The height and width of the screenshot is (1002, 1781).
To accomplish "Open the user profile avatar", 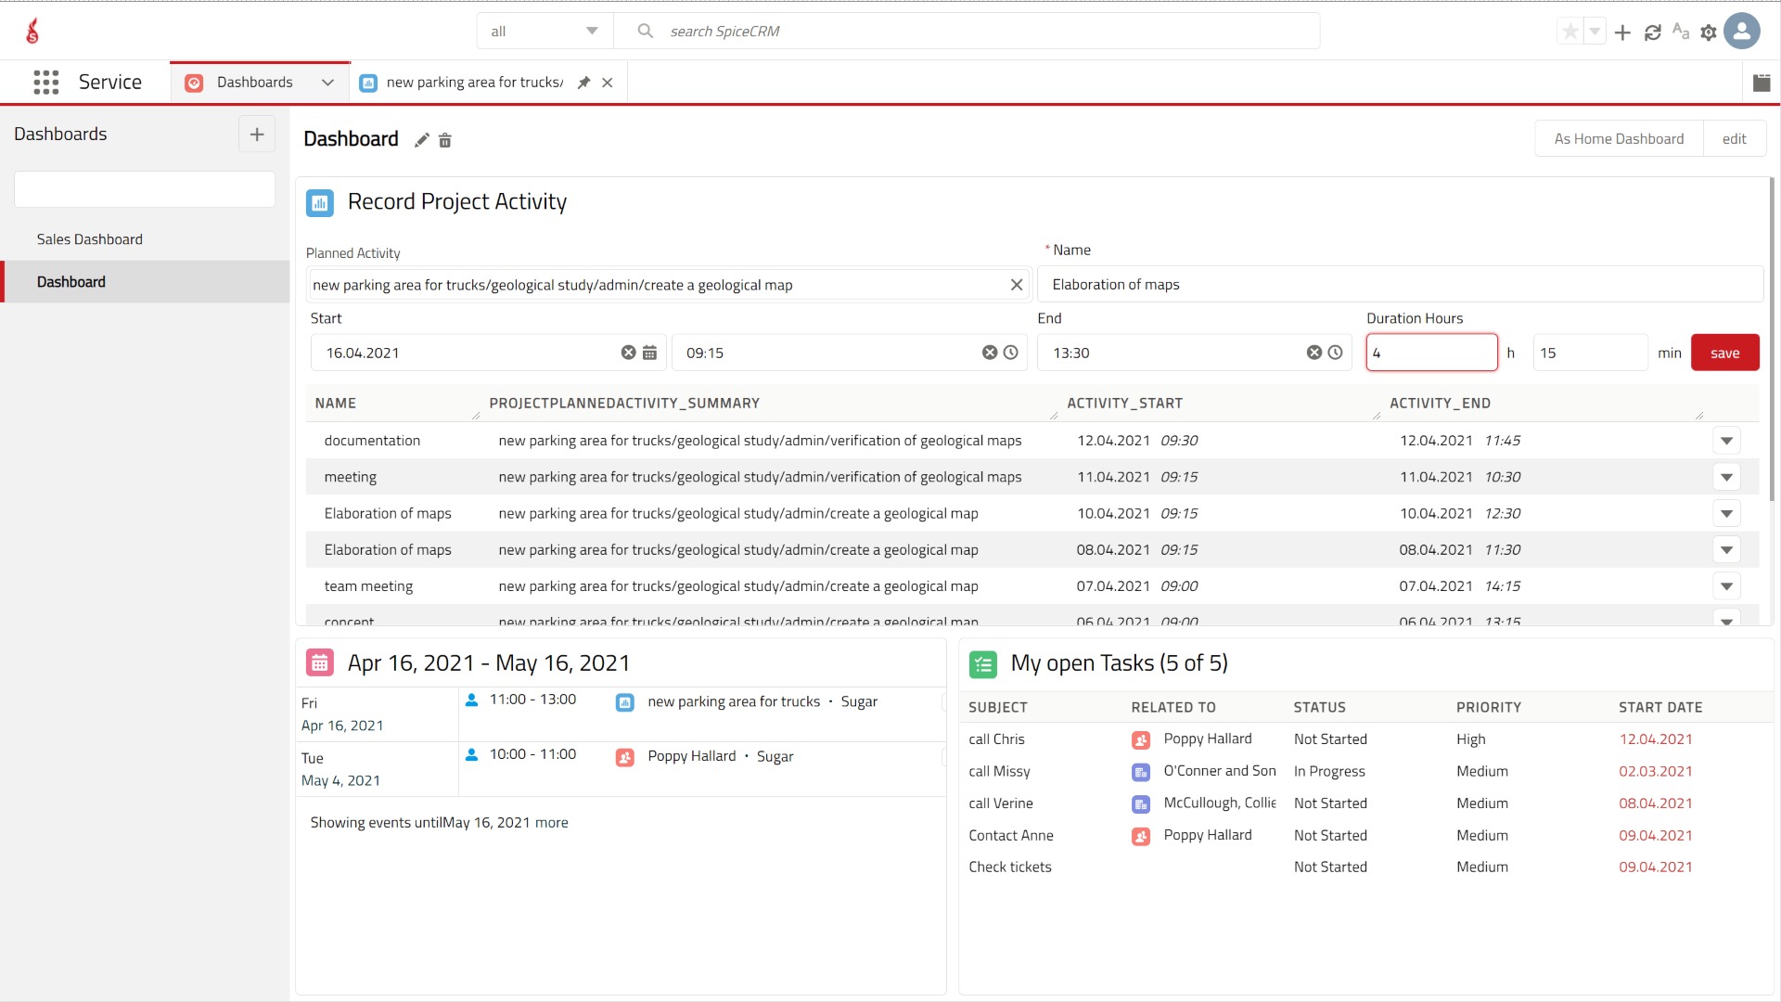I will tap(1742, 32).
